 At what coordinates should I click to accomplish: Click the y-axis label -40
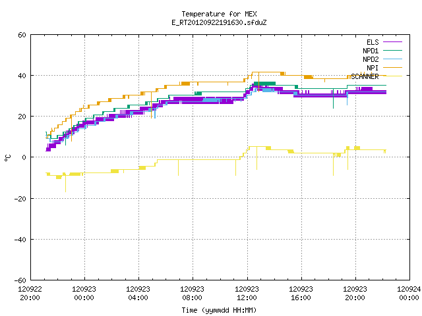pos(20,240)
